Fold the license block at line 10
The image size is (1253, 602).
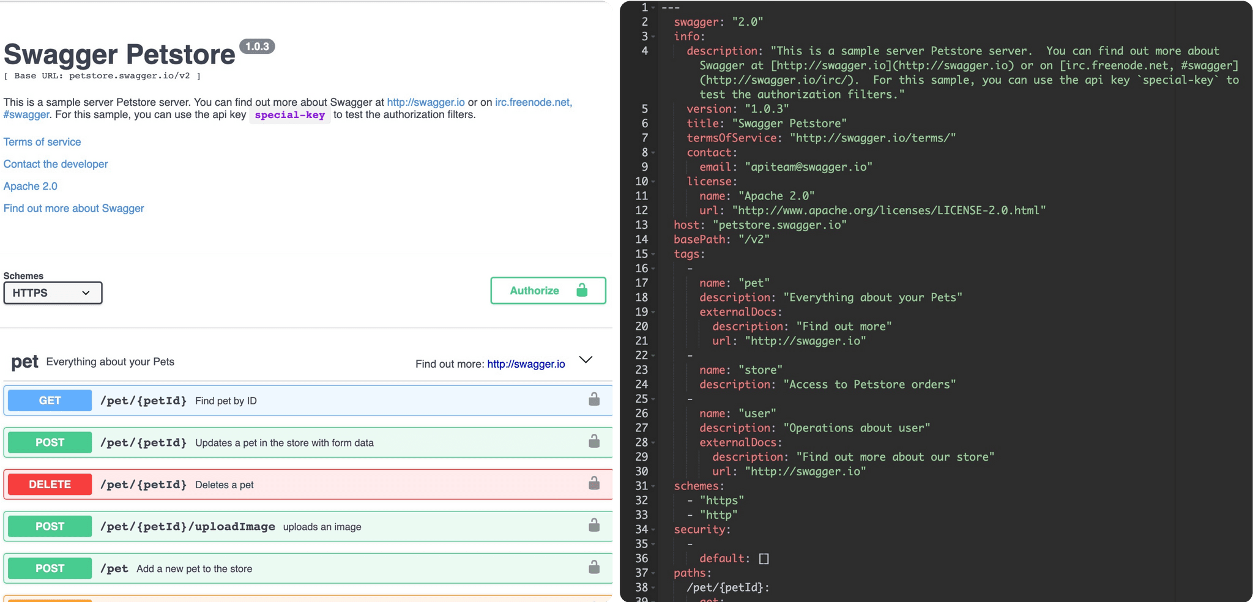pos(653,182)
